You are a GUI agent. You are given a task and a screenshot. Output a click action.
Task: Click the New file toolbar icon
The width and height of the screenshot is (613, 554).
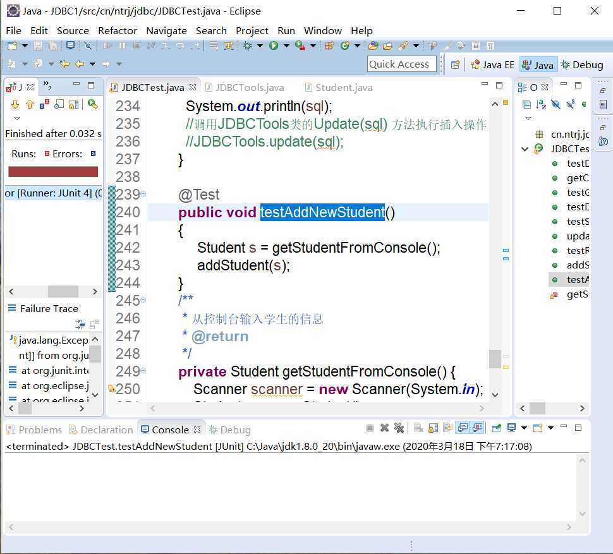pos(13,45)
